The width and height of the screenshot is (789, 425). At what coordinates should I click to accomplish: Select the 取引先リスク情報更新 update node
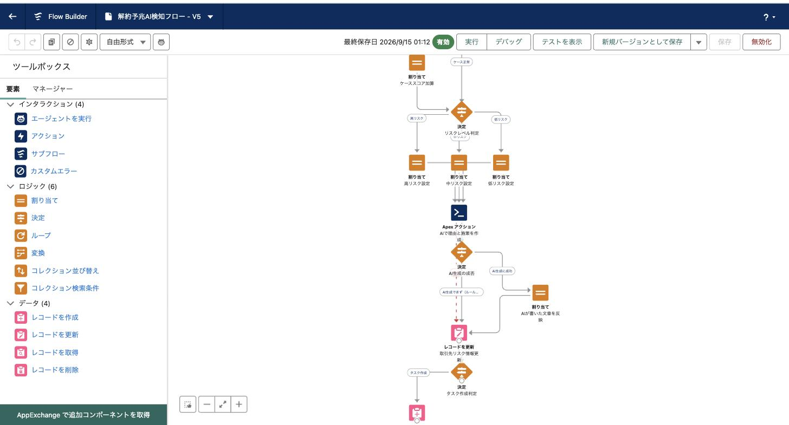pyautogui.click(x=459, y=333)
